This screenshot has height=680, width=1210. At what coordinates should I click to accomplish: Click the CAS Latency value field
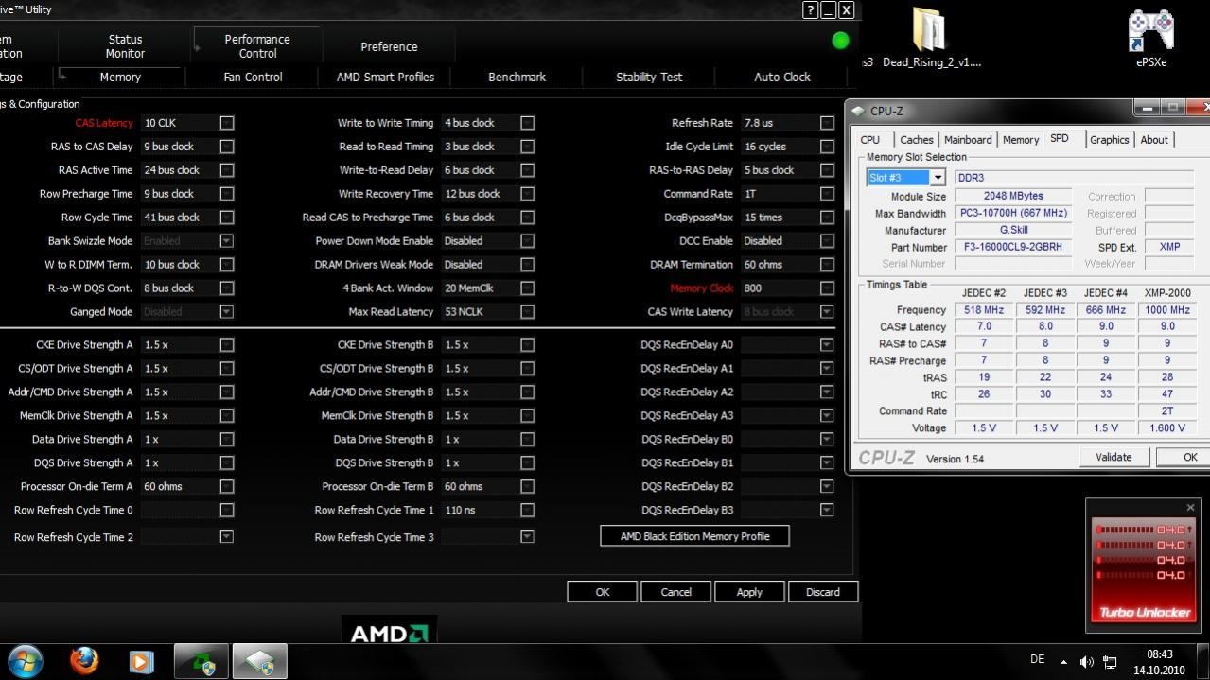[x=178, y=123]
